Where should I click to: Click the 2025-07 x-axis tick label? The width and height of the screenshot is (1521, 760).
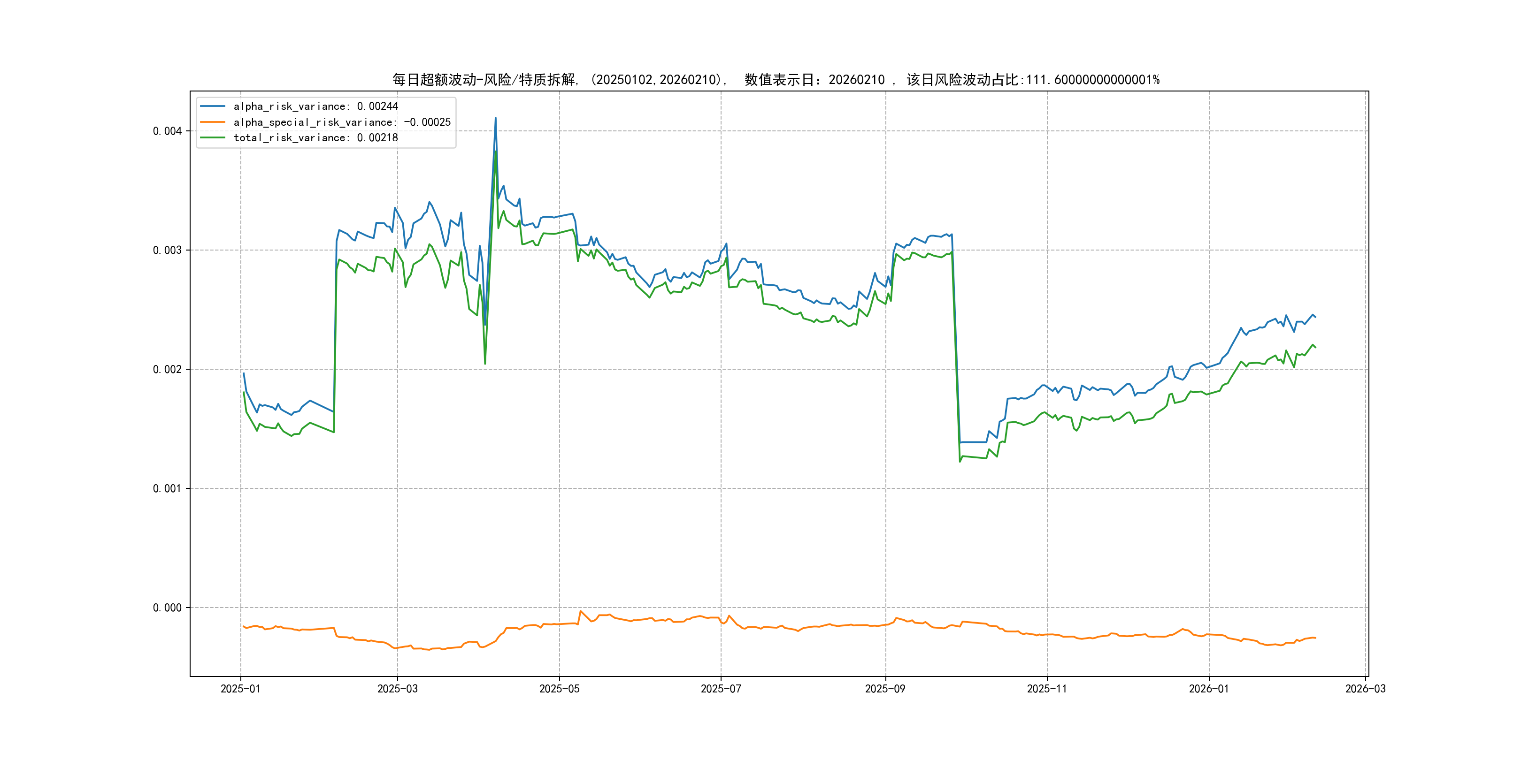(x=720, y=689)
